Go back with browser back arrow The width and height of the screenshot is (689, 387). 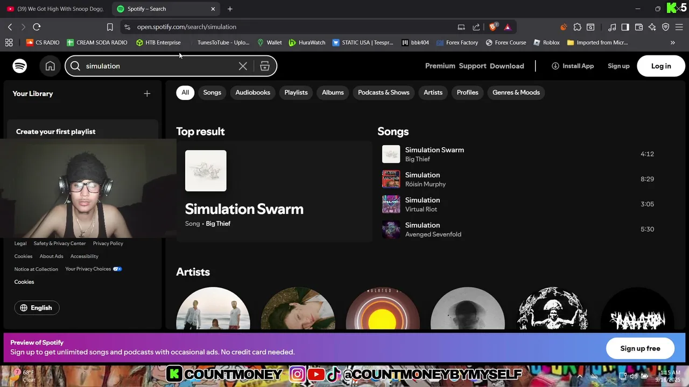[10, 27]
